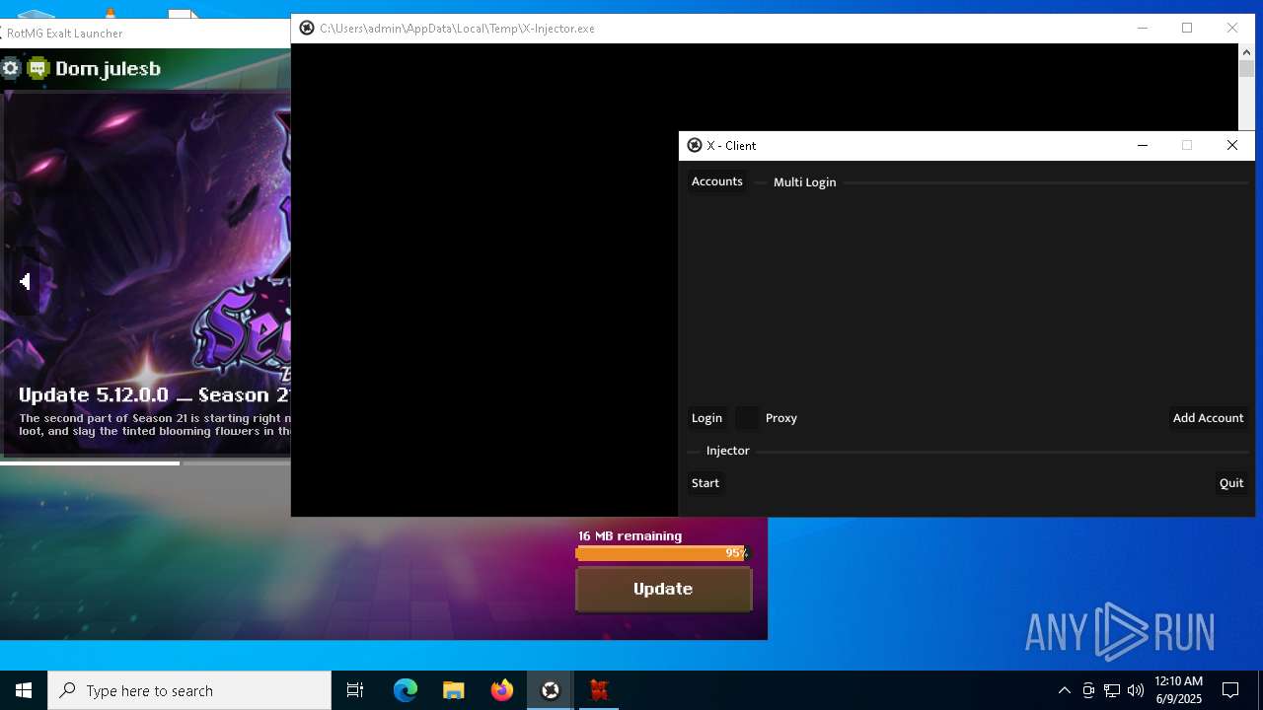Show hidden system tray icons

tap(1064, 690)
